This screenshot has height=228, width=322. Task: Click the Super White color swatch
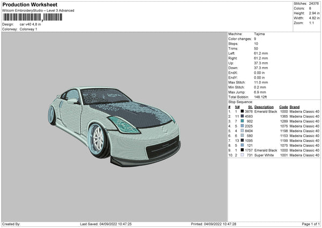click(243, 155)
